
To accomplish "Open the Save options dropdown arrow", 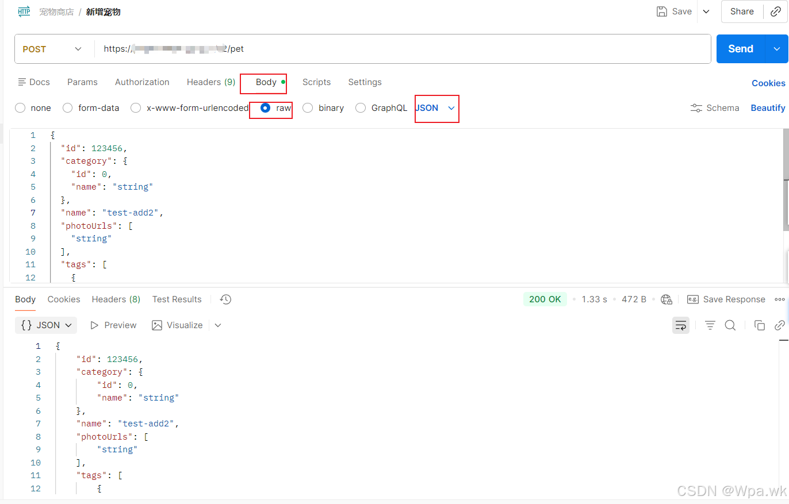I will pyautogui.click(x=706, y=11).
